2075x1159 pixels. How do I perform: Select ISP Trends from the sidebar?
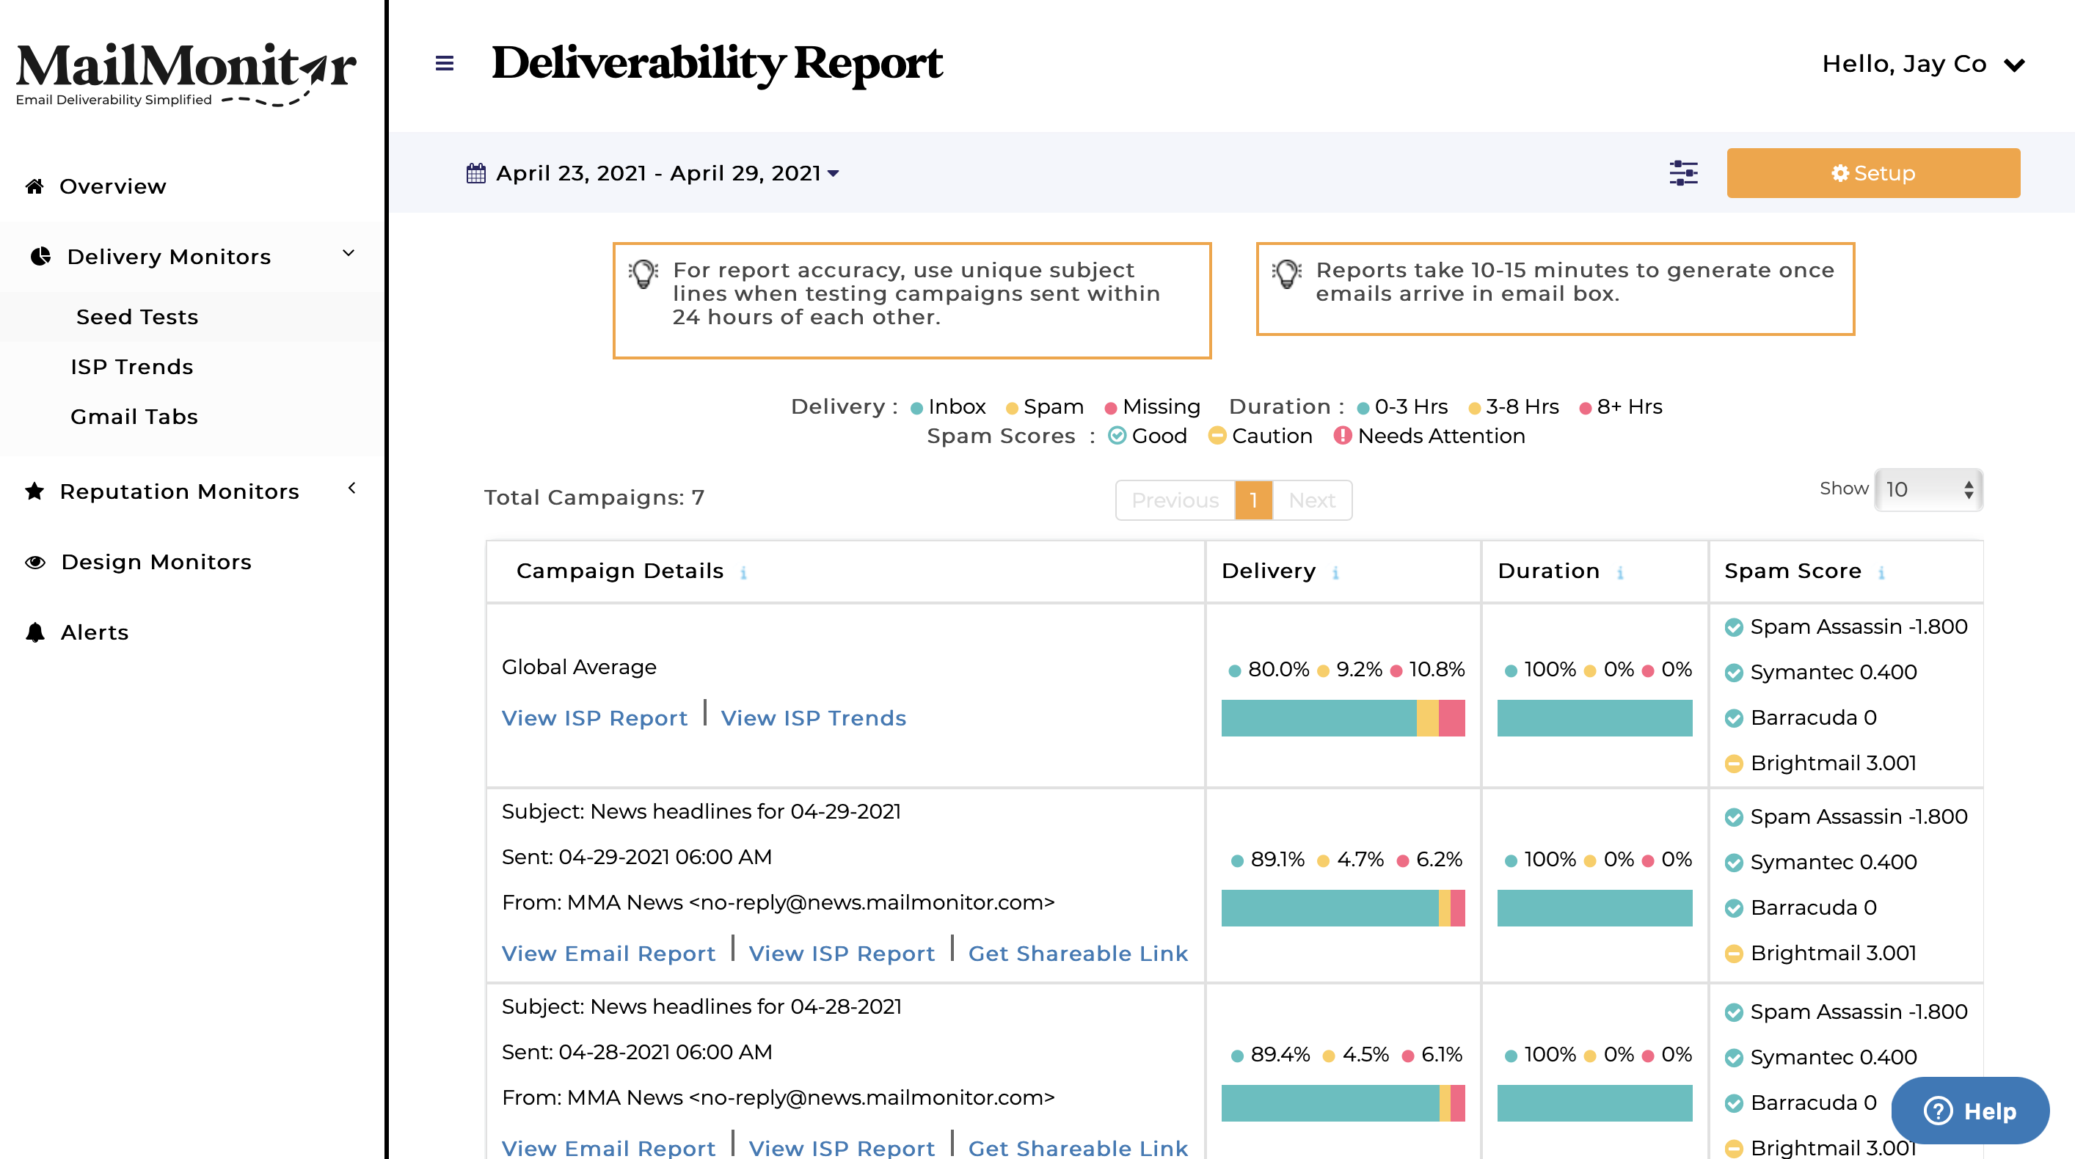(131, 365)
